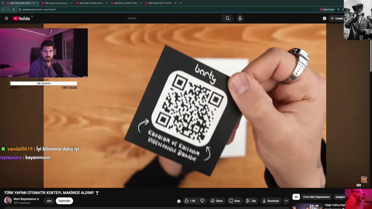Open the more actions ellipsis menu
The image size is (372, 209).
286,201
